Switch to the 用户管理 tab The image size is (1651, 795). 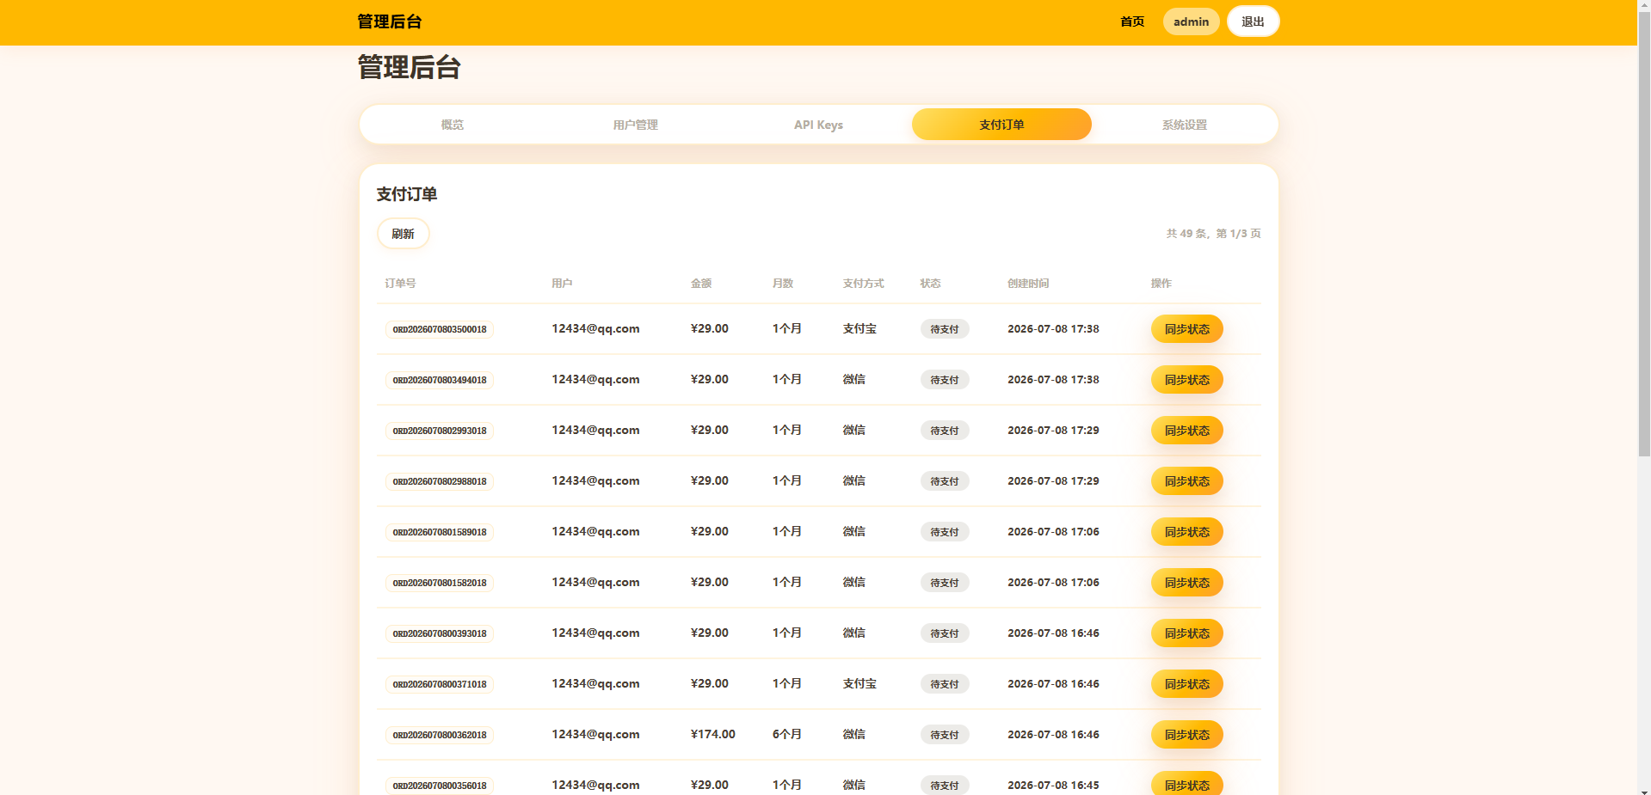[636, 125]
